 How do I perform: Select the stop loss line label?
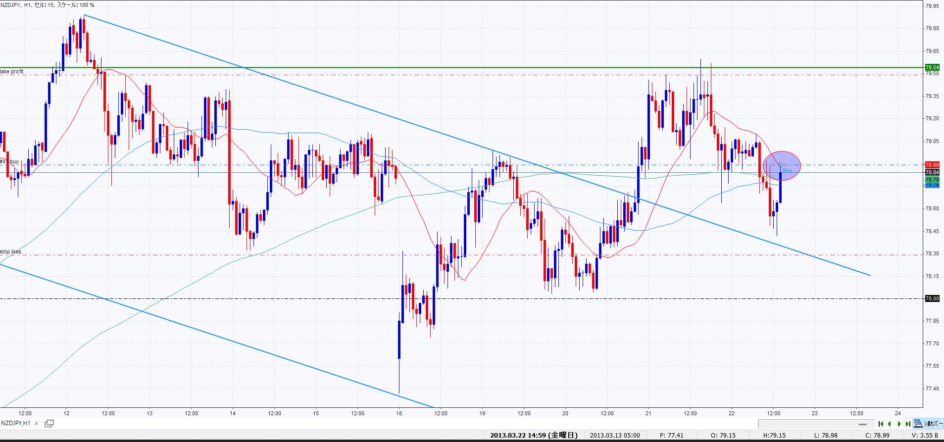[x=10, y=252]
